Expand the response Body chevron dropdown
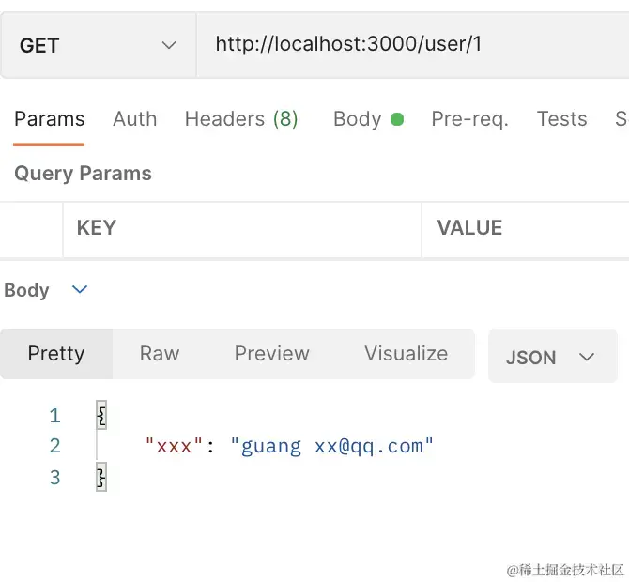The height and width of the screenshot is (582, 629). coord(80,290)
